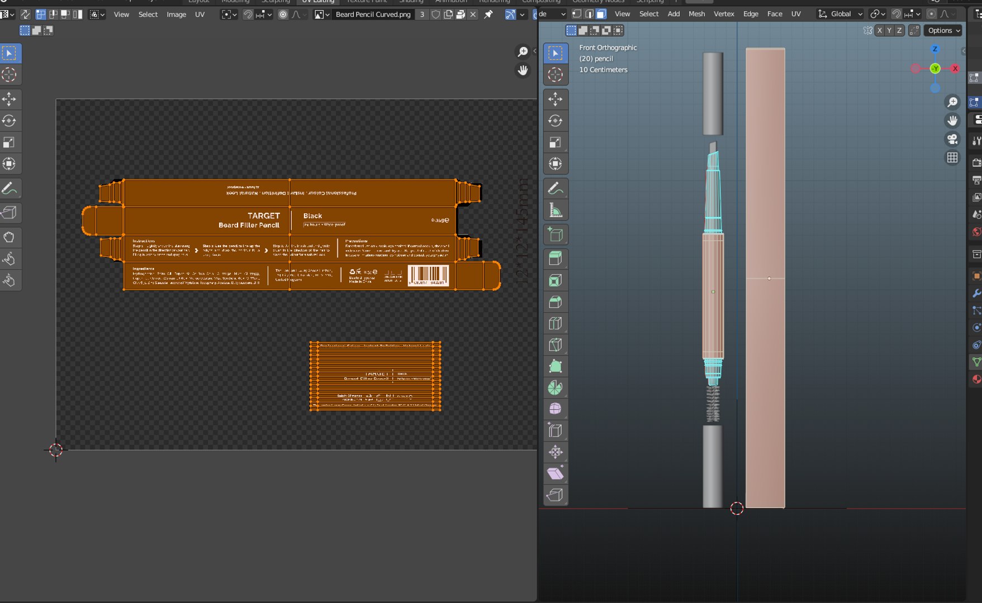Expand the Options dropdown in the 3D viewport

pos(943,31)
